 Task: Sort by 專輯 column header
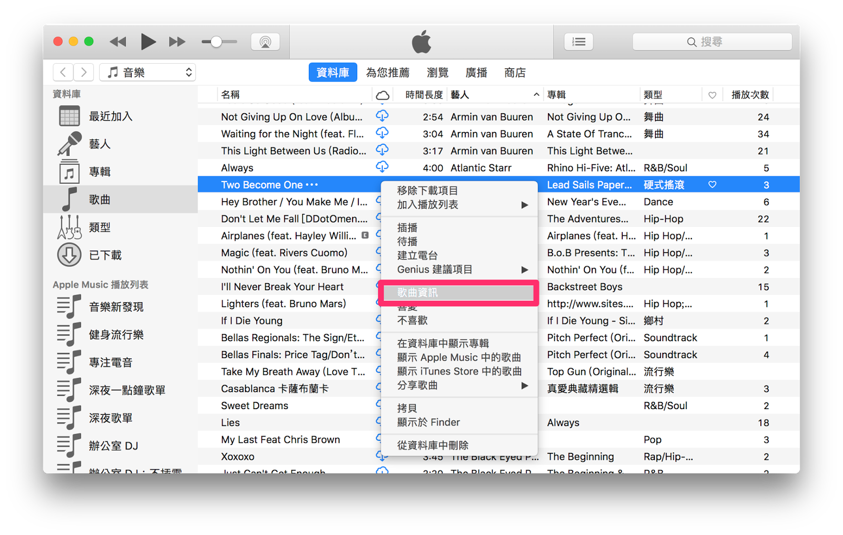[x=592, y=95]
